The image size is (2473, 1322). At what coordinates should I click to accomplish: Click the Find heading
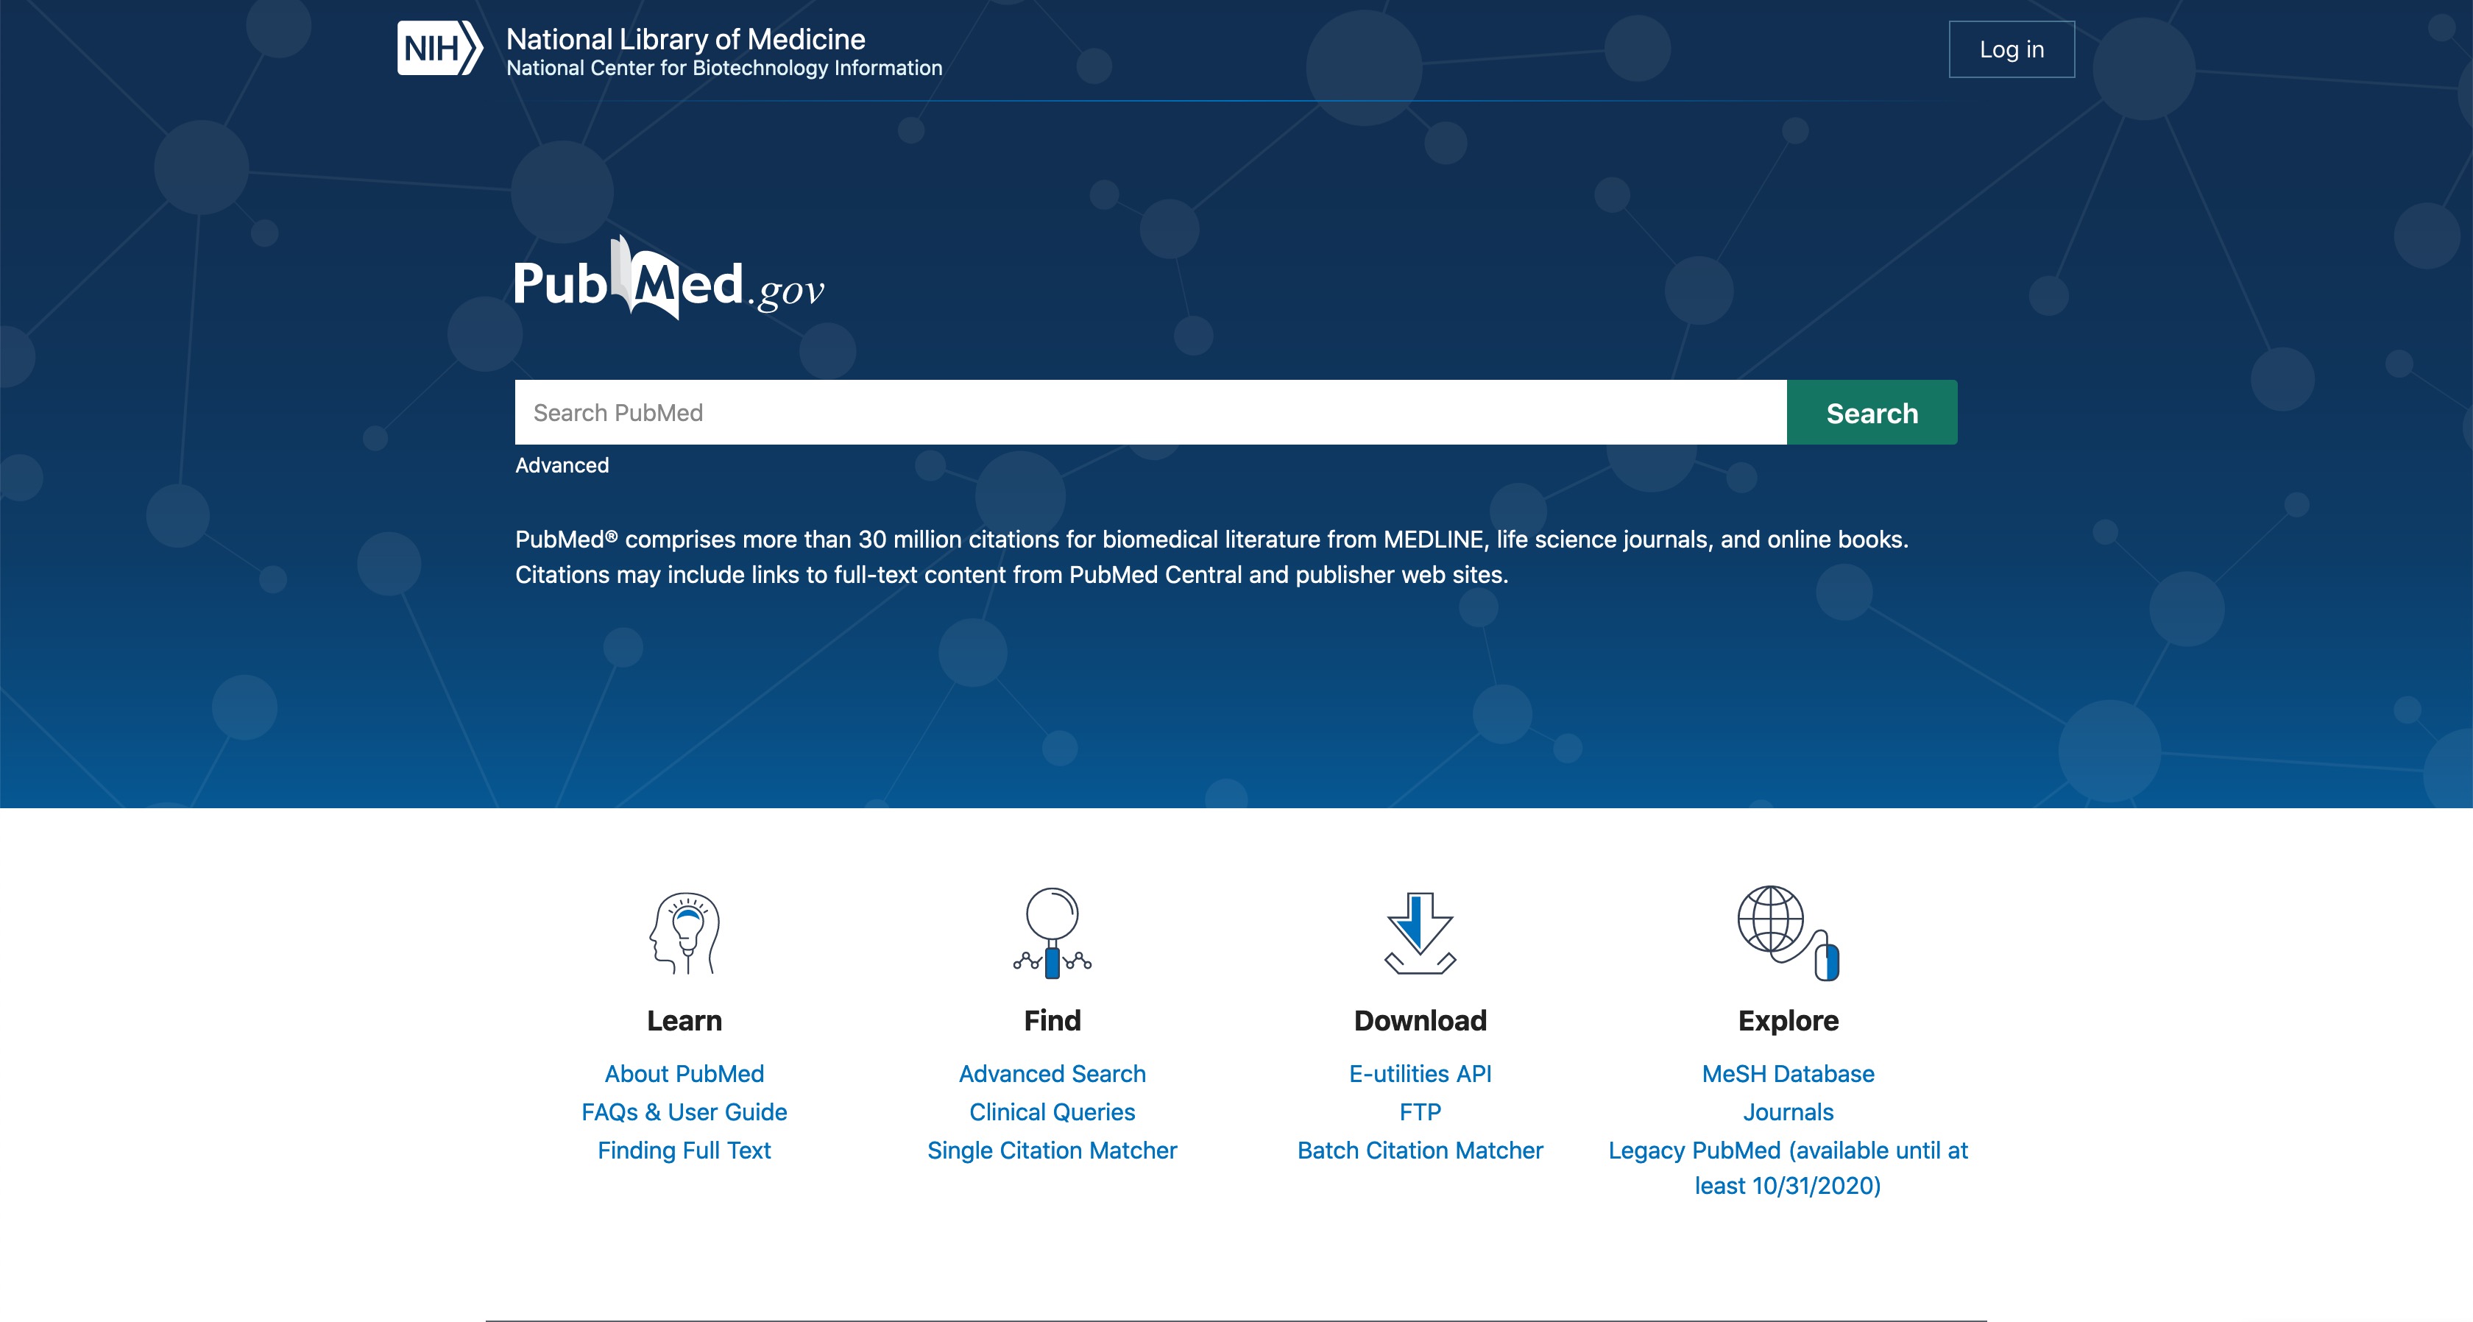pyautogui.click(x=1052, y=1020)
